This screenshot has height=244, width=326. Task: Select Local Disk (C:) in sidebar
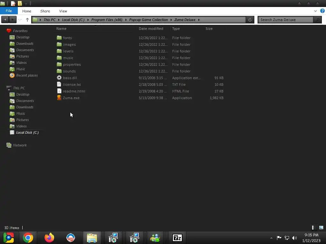click(x=27, y=132)
